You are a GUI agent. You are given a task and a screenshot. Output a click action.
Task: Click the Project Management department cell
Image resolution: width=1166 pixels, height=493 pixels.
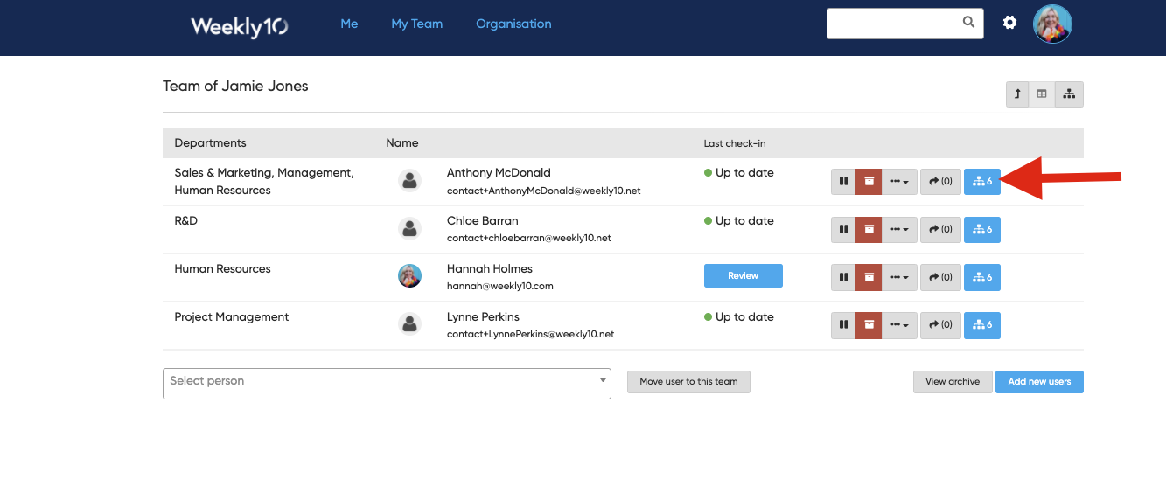point(231,317)
